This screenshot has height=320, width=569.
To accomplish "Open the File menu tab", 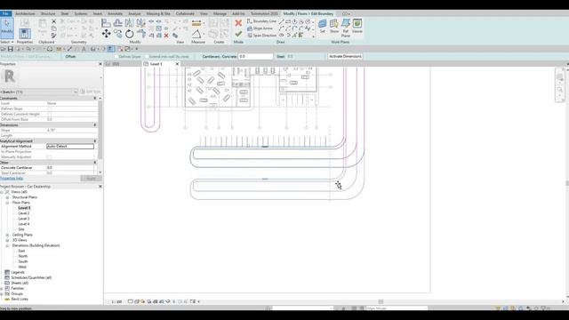I will pos(6,14).
